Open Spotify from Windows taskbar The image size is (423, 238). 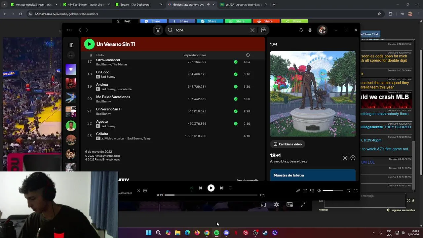(x=216, y=233)
